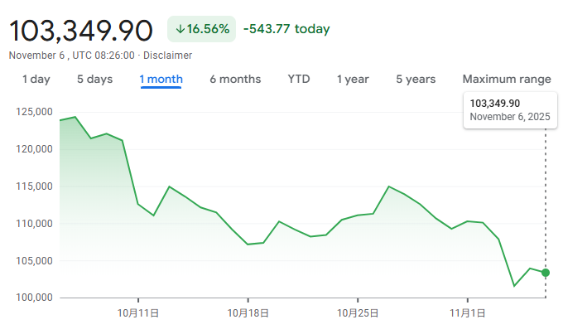Open the 6 months chart view

coord(235,80)
